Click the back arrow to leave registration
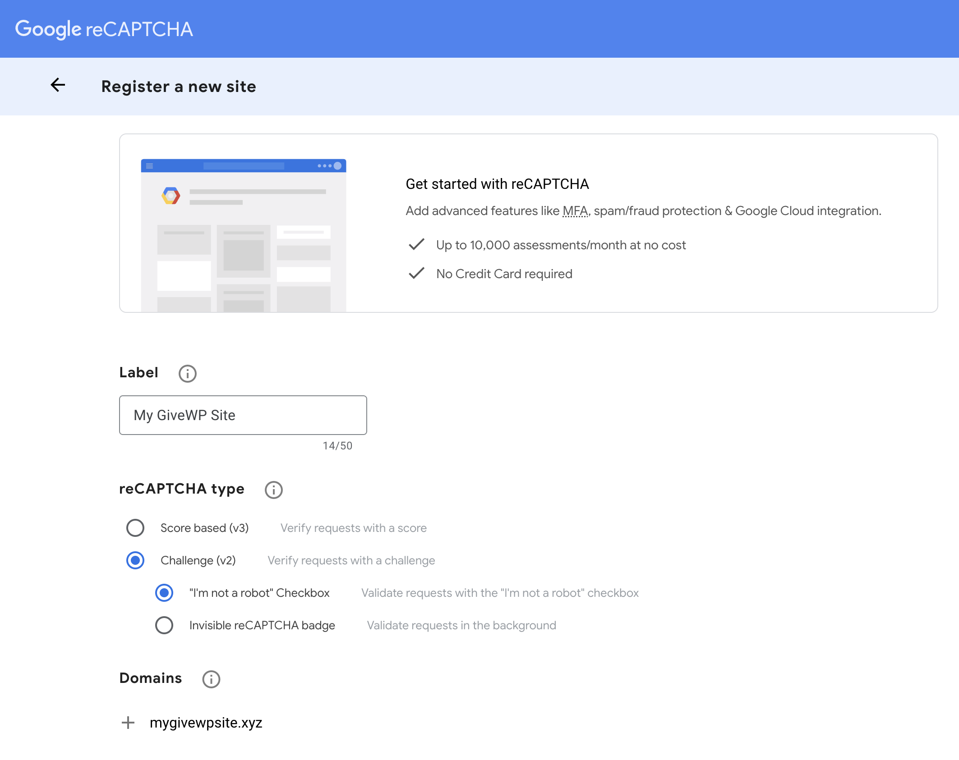Screen dimensions: 959x760 pos(58,86)
